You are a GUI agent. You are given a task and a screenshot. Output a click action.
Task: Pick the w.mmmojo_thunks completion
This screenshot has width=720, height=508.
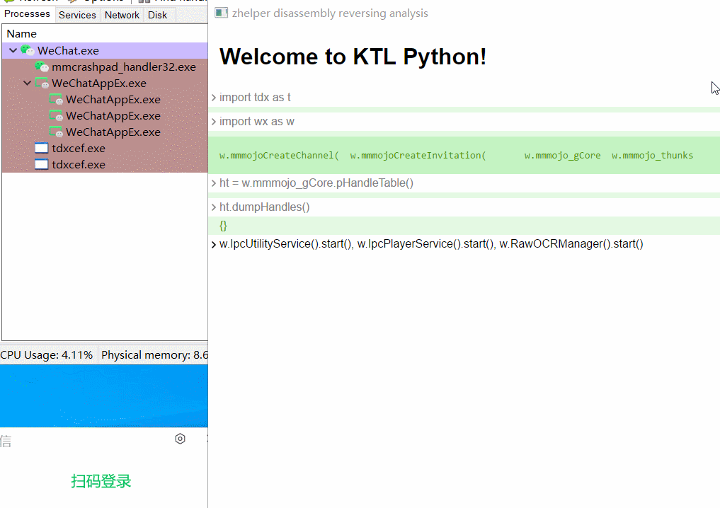coord(652,156)
